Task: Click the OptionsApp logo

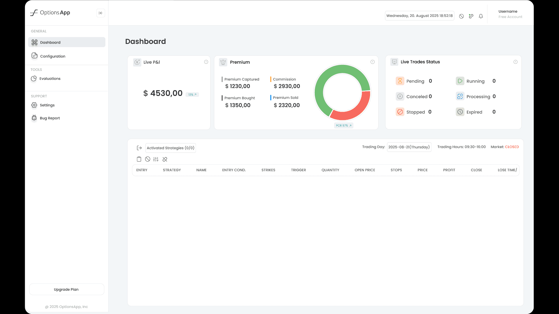Action: (x=50, y=13)
